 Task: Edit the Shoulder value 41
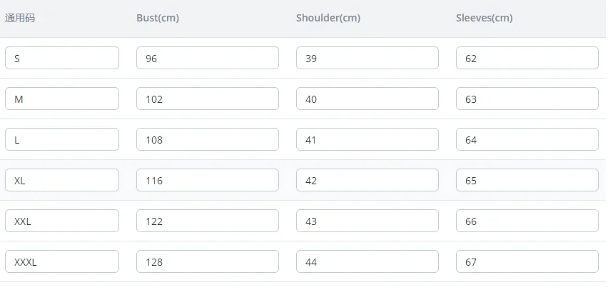(368, 139)
